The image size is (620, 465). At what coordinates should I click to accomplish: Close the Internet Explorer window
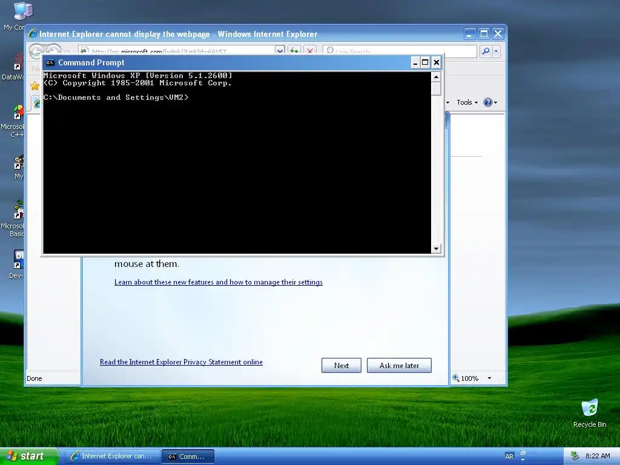pos(498,34)
